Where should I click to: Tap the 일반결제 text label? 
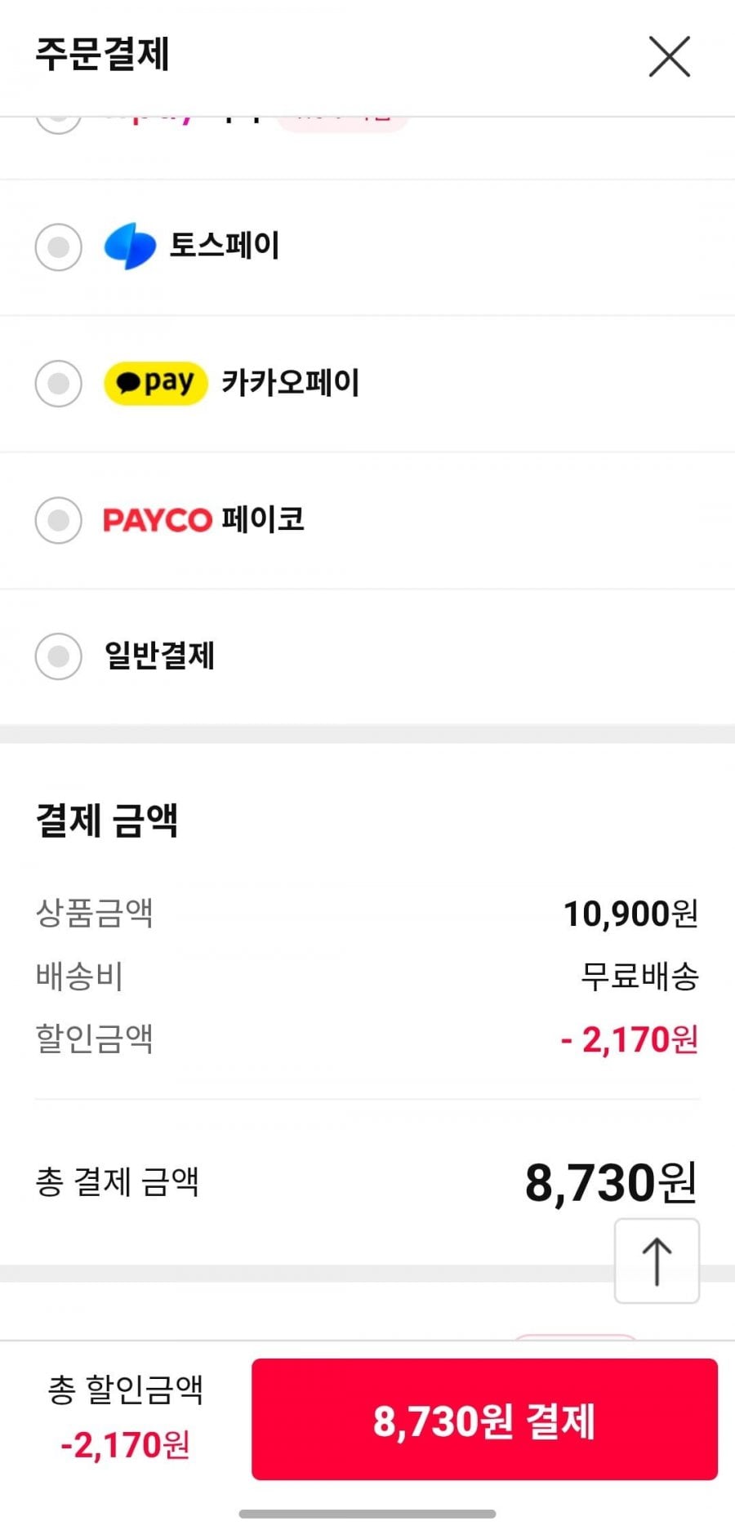pyautogui.click(x=160, y=656)
